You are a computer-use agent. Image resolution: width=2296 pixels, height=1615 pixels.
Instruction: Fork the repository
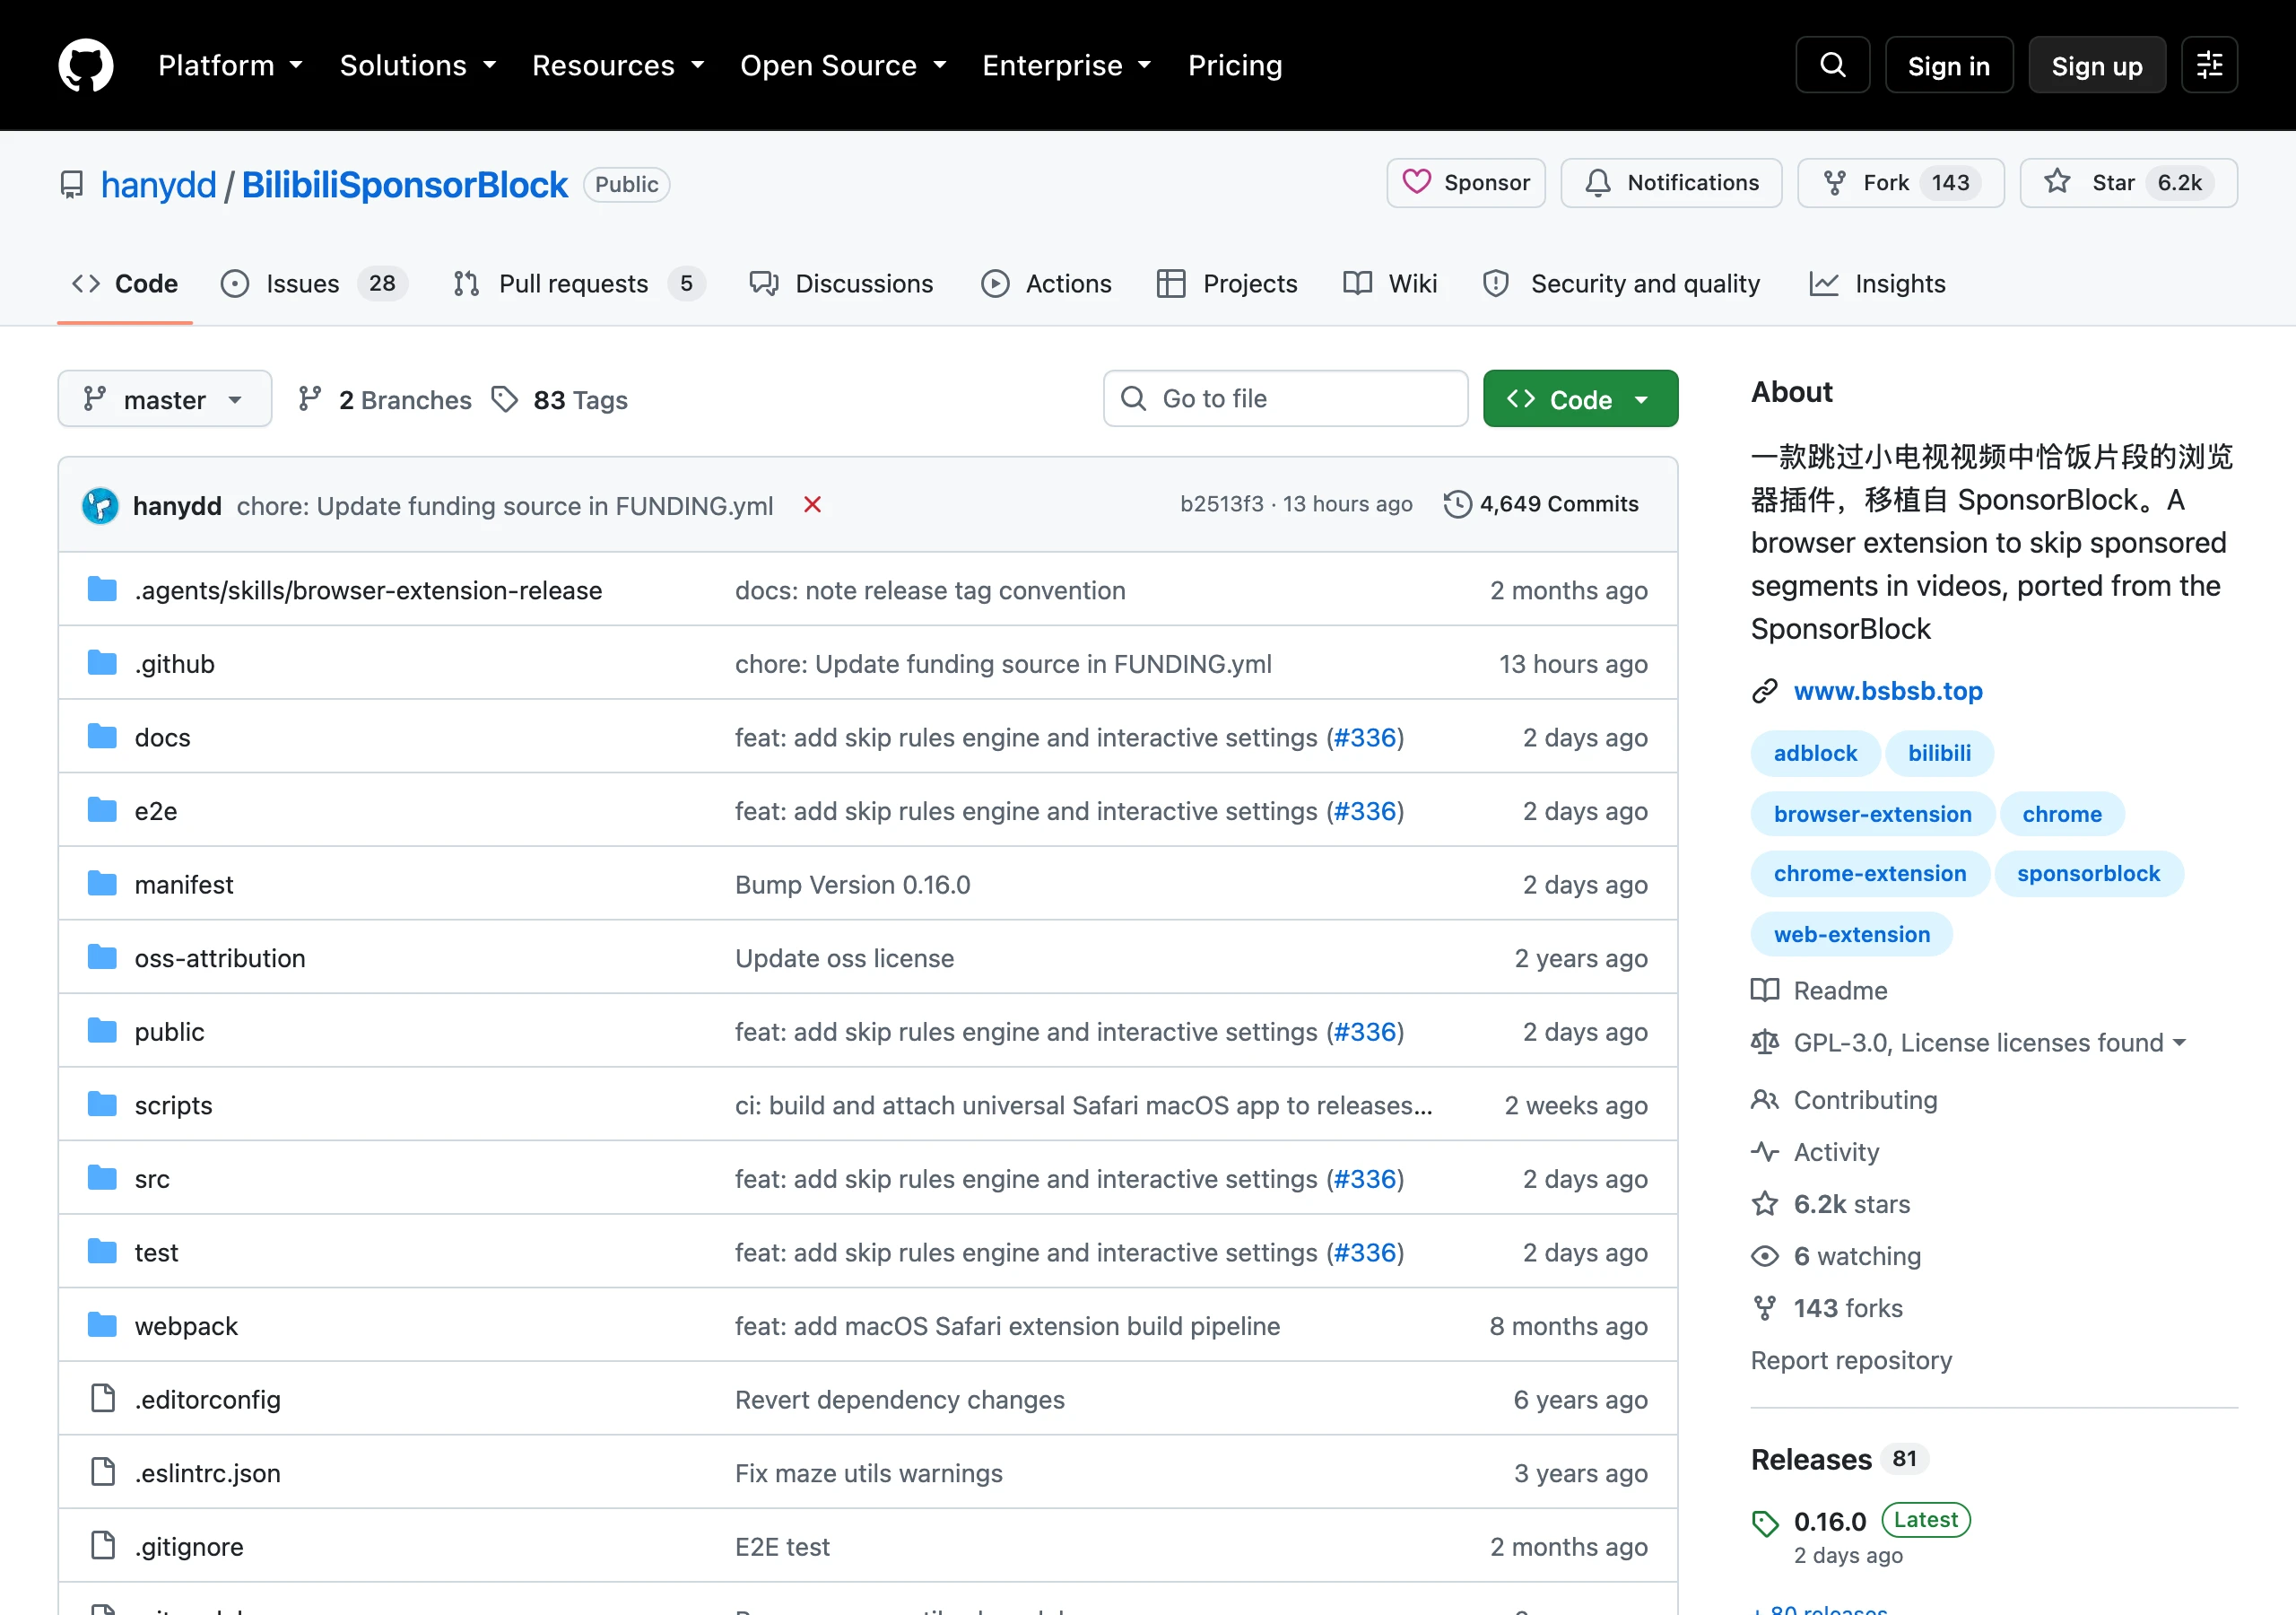point(1900,183)
